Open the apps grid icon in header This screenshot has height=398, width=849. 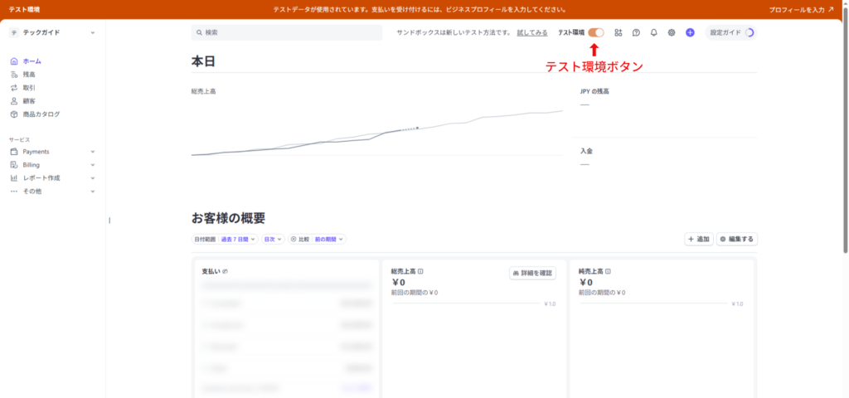pos(619,32)
